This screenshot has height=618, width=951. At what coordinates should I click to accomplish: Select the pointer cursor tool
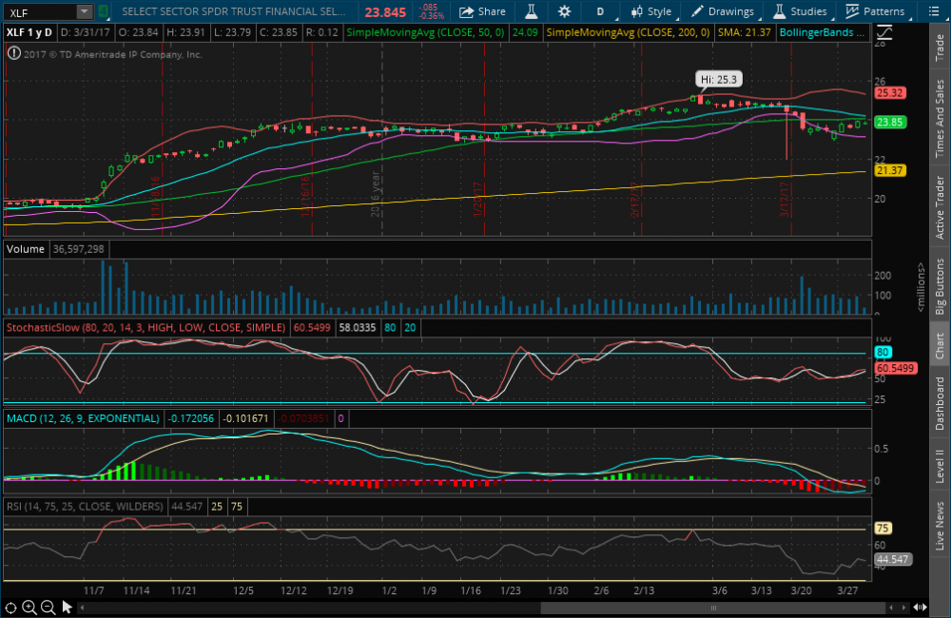tap(68, 608)
